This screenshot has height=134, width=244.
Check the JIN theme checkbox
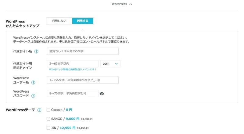pos(48,128)
